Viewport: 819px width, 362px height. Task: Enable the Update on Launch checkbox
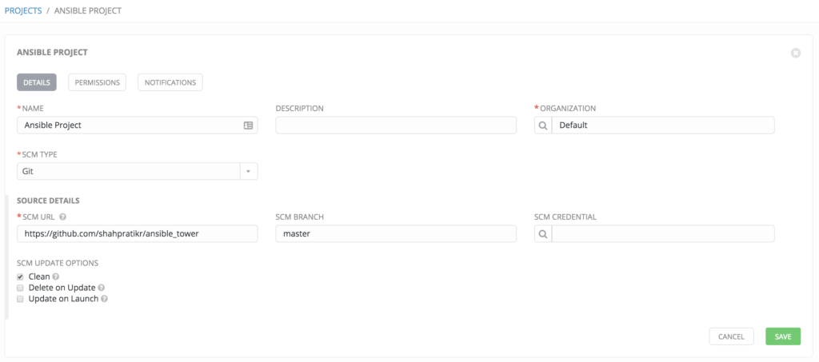pyautogui.click(x=20, y=299)
